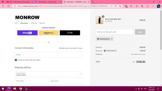The height and width of the screenshot is (91, 162).
Task: Select Information breadcrumb step
Action: coord(24,23)
